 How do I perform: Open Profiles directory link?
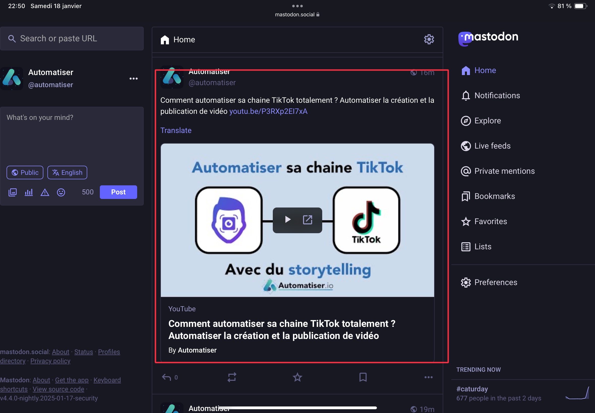coord(109,352)
